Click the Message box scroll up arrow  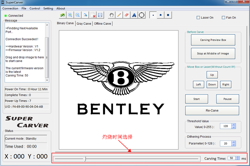click(47, 25)
